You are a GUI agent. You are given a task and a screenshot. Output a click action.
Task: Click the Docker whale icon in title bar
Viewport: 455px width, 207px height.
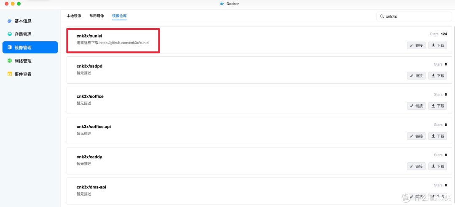[x=222, y=4]
